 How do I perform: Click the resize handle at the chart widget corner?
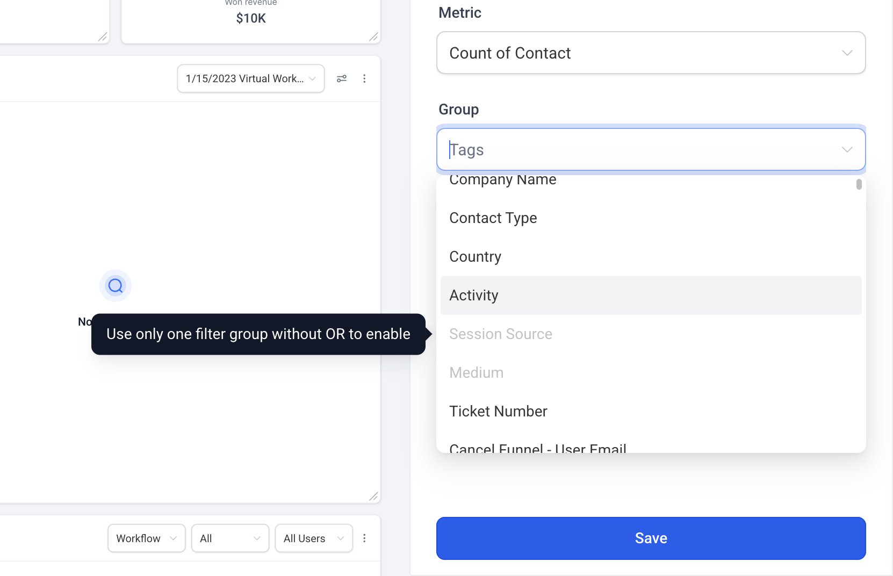coord(373,496)
